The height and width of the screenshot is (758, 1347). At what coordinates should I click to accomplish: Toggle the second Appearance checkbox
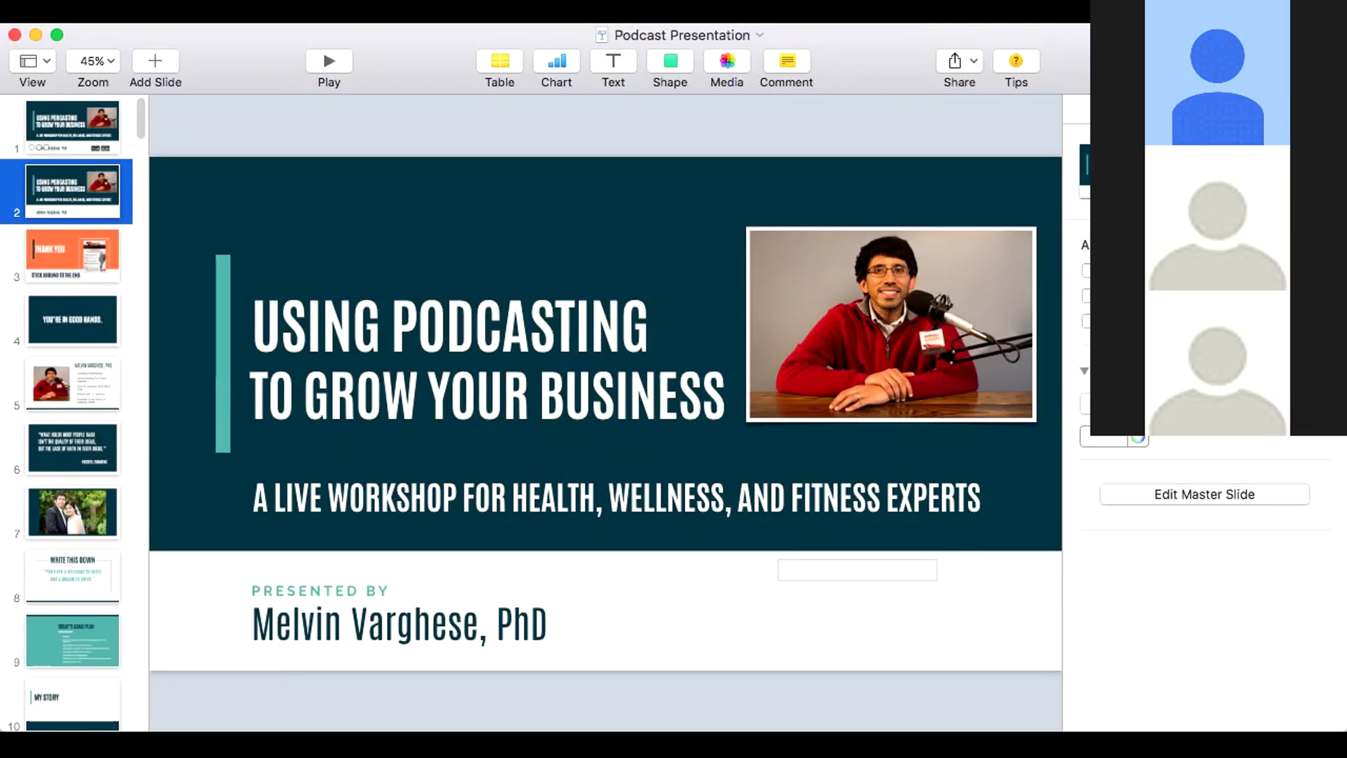coord(1086,296)
